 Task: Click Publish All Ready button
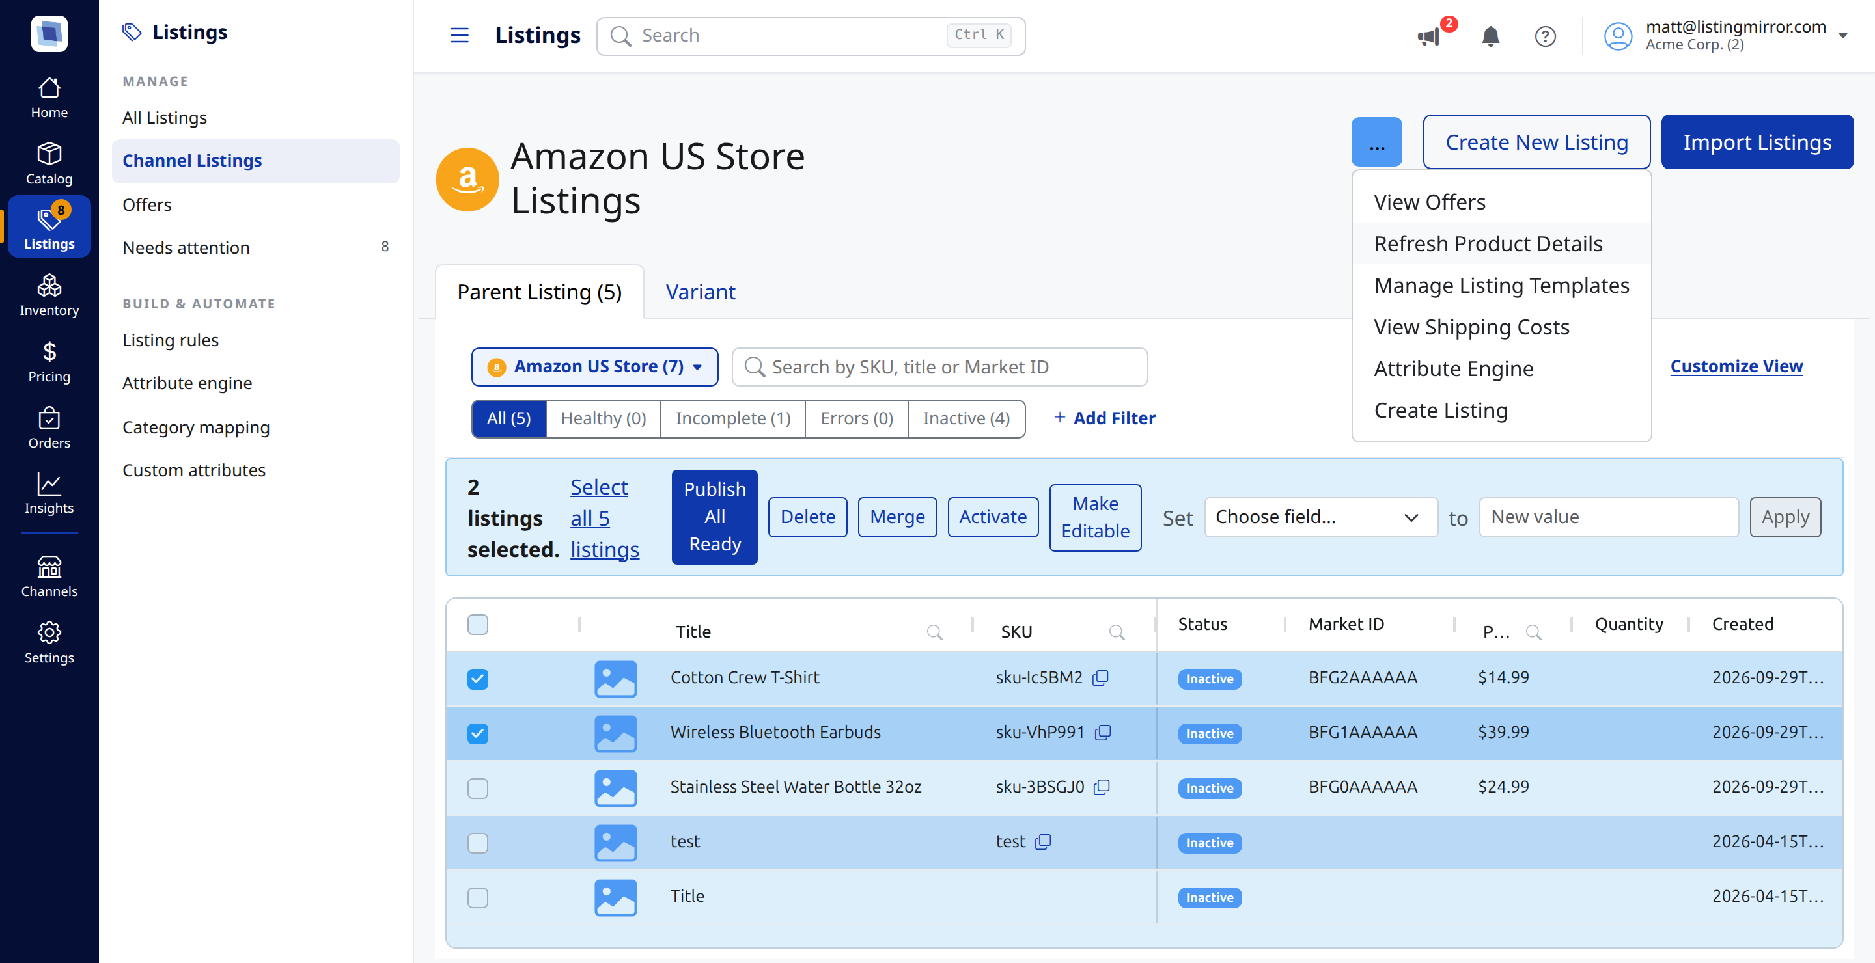[714, 517]
